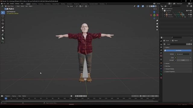This screenshot has height=108, width=193.
Task: Open the Tool properties tab
Action: pyautogui.click(x=161, y=41)
